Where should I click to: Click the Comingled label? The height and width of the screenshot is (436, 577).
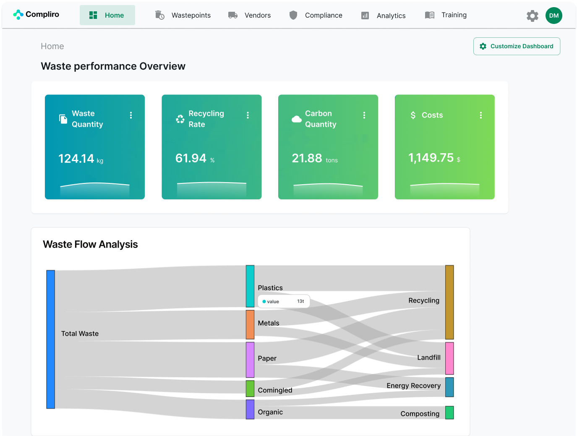pos(275,390)
